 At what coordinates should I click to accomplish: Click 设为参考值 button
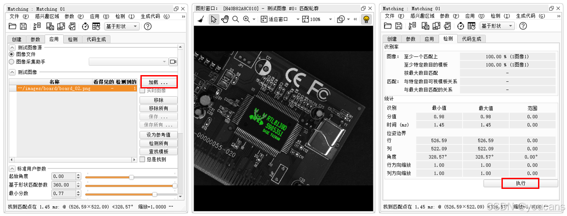158,135
